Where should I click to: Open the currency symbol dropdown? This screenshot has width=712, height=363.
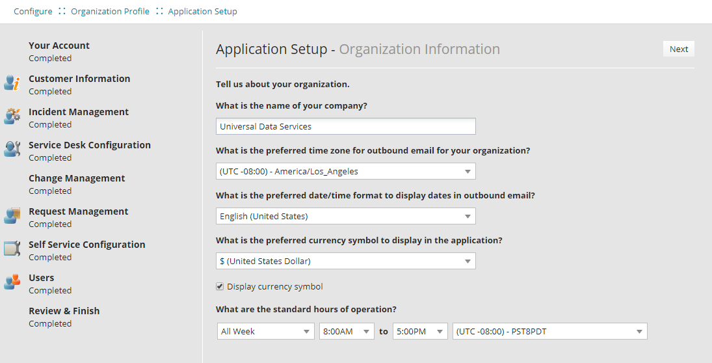point(345,262)
